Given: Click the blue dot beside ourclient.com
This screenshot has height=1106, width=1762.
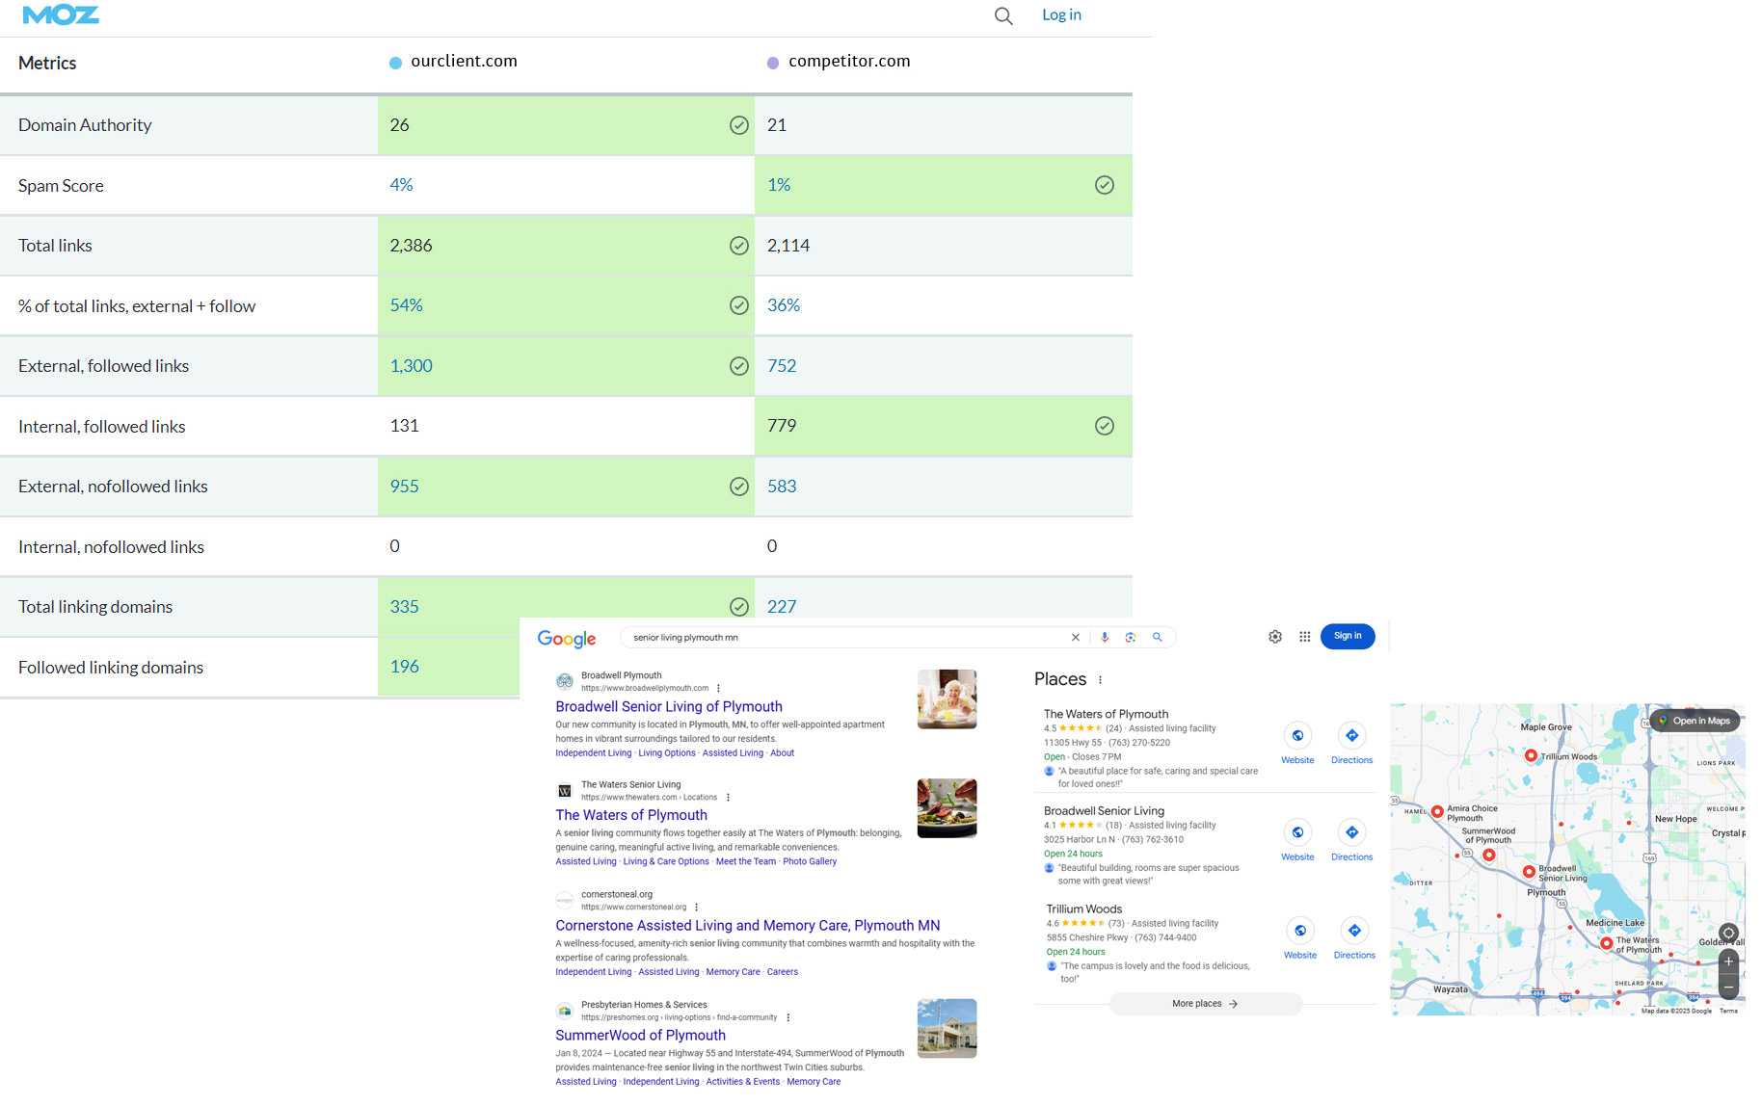Looking at the screenshot, I should [x=395, y=63].
